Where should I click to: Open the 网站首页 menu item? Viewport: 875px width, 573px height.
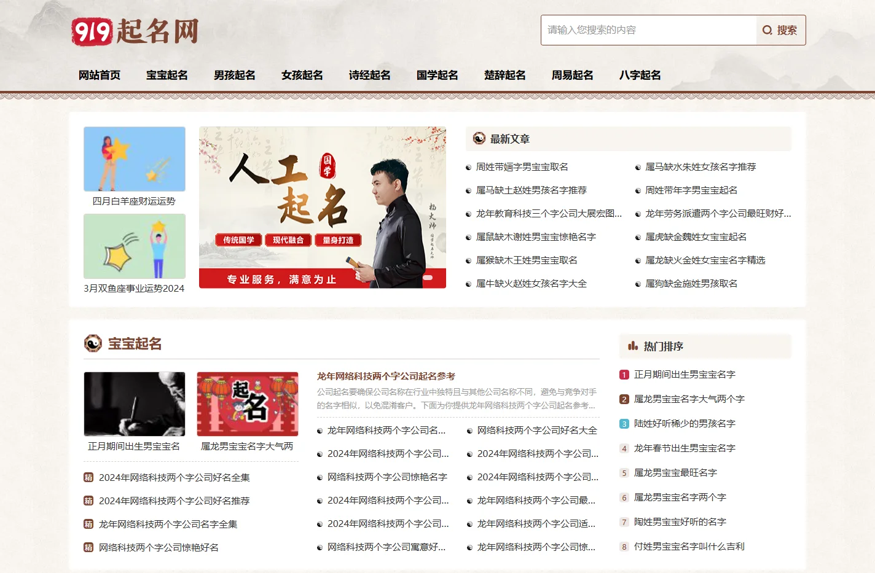pos(100,75)
